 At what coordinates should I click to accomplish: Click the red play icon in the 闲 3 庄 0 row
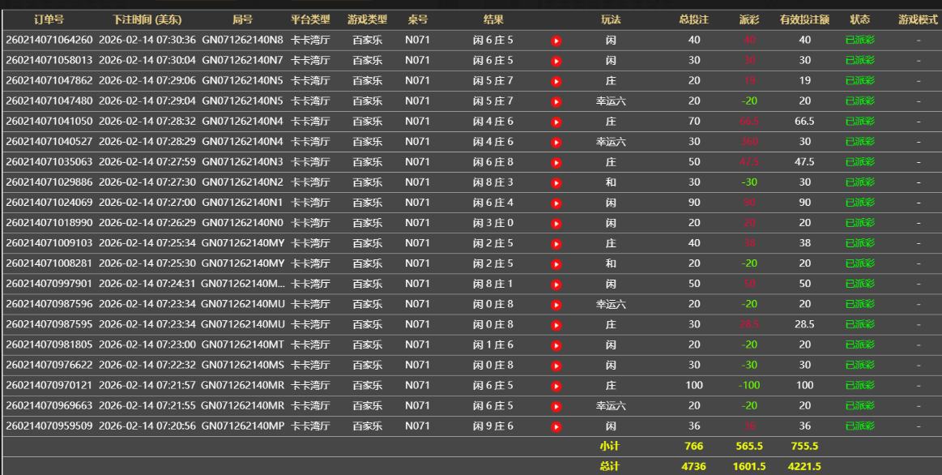(556, 223)
